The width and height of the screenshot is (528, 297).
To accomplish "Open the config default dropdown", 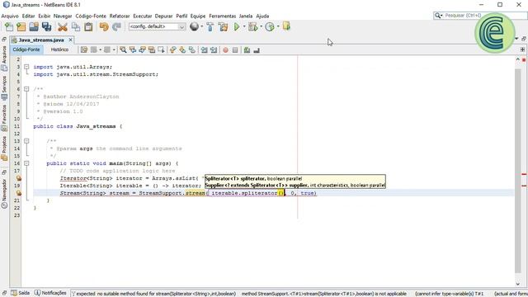I will [x=157, y=26].
